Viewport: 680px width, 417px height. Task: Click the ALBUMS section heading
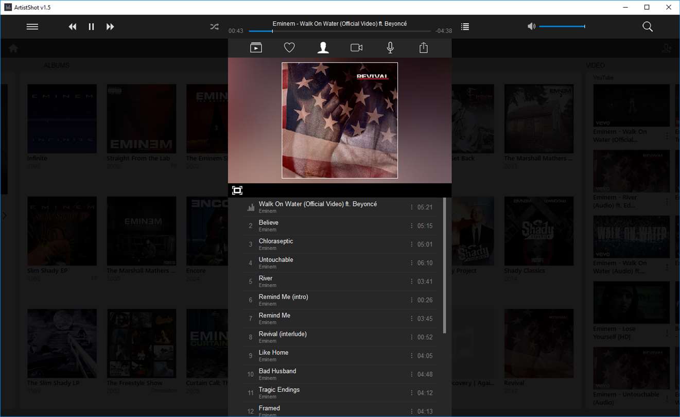pyautogui.click(x=56, y=65)
